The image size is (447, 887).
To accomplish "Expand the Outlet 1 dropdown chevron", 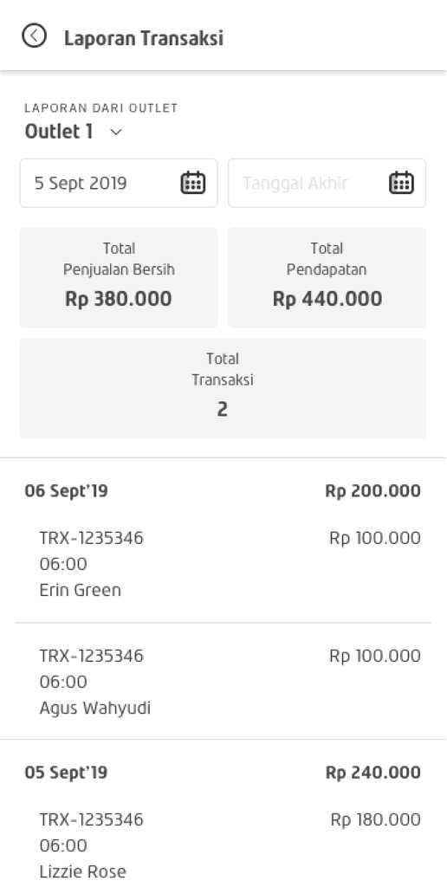I will pyautogui.click(x=116, y=132).
